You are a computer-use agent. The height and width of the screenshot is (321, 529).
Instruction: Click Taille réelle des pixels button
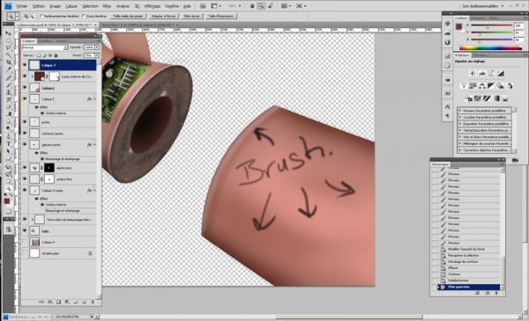[x=128, y=16]
